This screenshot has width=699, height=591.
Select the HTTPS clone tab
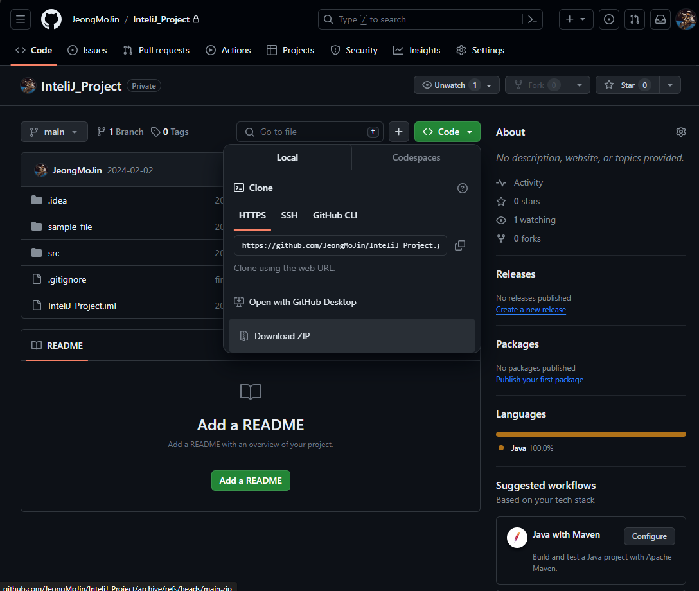click(252, 215)
